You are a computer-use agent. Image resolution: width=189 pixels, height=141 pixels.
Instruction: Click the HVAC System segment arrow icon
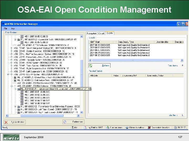coord(12,63)
